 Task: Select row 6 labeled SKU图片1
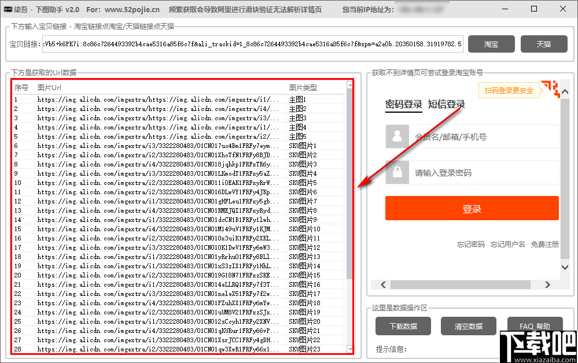179,146
